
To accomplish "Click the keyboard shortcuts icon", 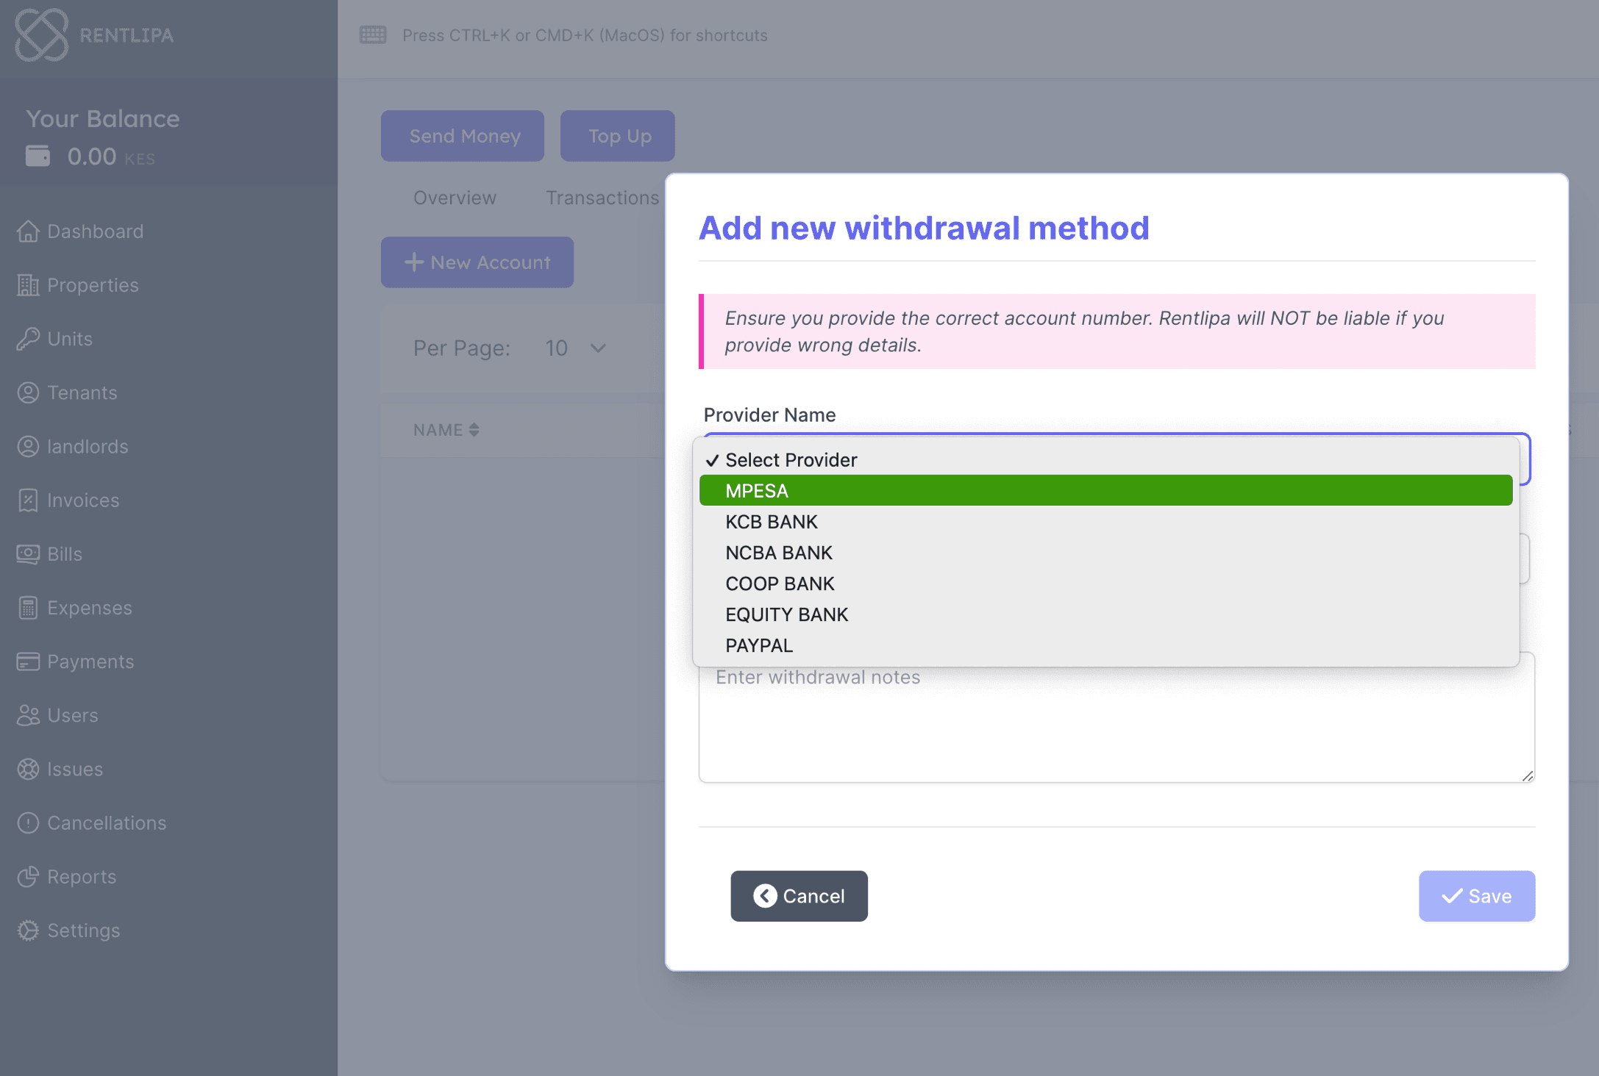I will 373,35.
